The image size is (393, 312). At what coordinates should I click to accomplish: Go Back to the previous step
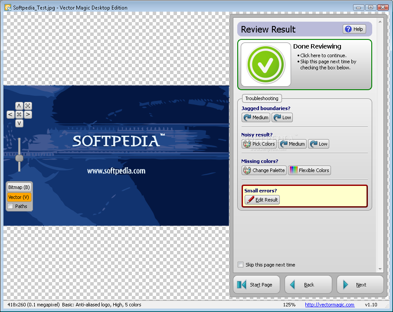coord(308,285)
